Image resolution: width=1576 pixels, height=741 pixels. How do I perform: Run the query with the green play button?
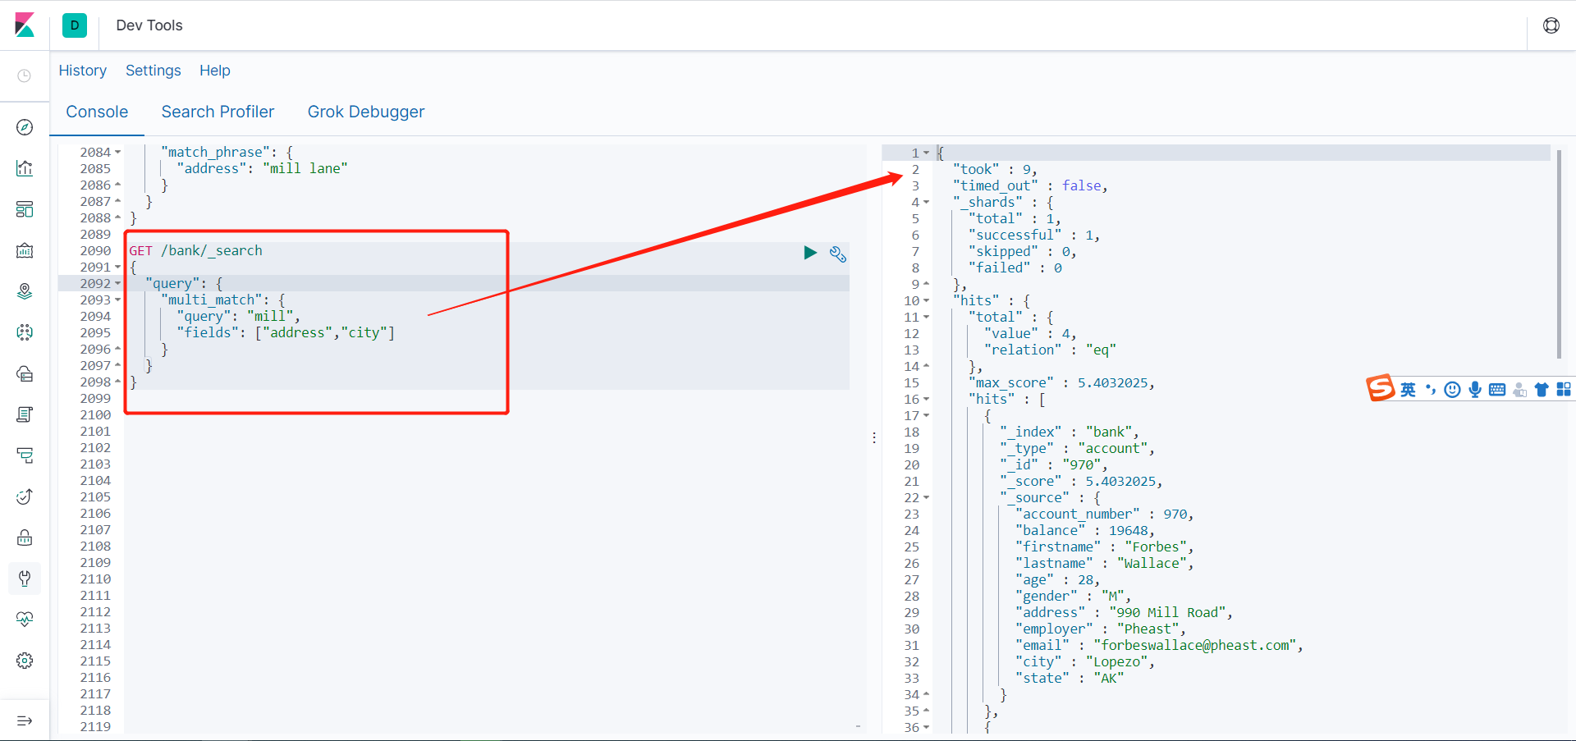click(810, 253)
